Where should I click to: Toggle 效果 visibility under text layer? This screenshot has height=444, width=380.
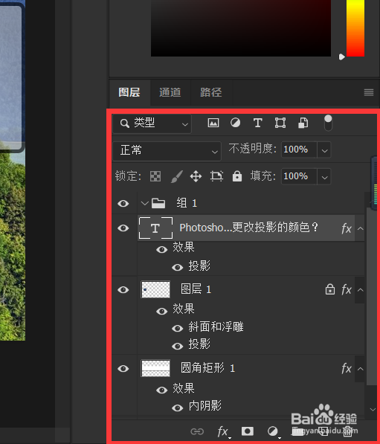coord(161,249)
